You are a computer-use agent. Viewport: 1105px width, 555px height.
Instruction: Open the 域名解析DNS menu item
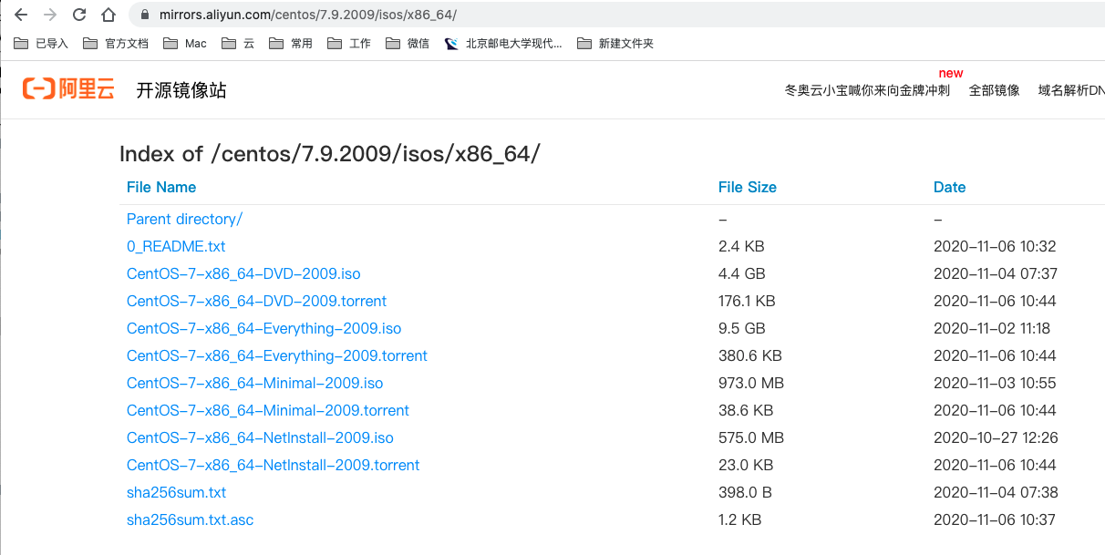1071,90
